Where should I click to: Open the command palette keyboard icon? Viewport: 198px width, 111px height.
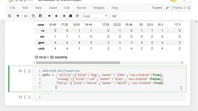coord(114,16)
